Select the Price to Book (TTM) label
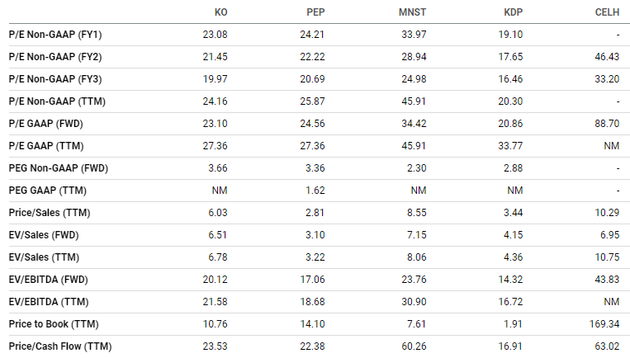The width and height of the screenshot is (630, 358). [x=51, y=324]
